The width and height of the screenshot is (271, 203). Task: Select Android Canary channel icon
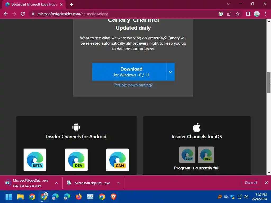point(118,160)
